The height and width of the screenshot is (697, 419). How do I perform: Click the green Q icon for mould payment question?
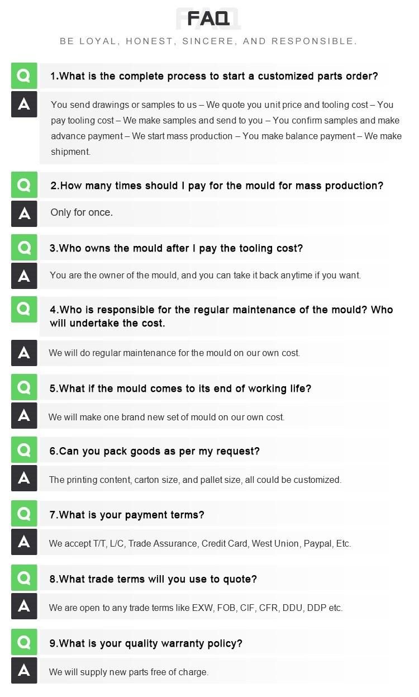pos(24,184)
